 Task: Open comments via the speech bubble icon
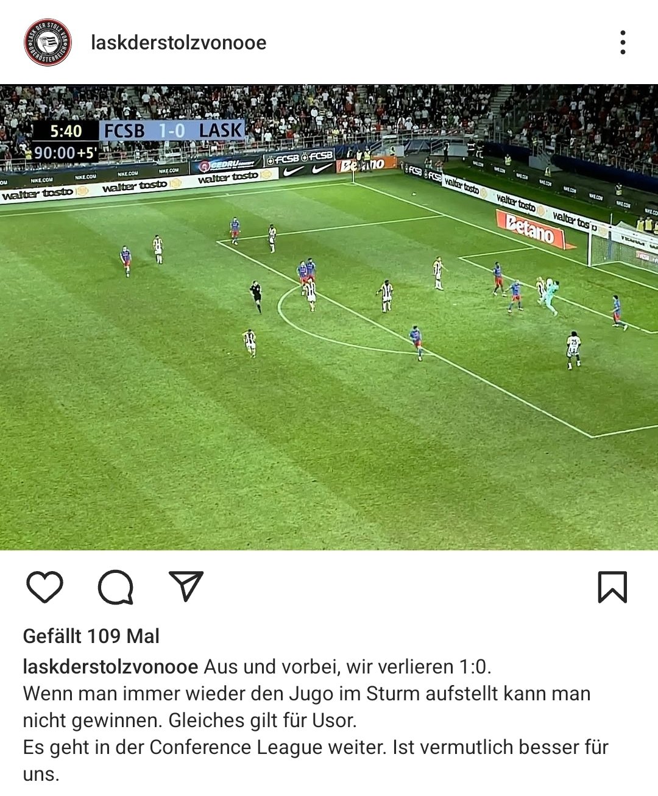(116, 588)
